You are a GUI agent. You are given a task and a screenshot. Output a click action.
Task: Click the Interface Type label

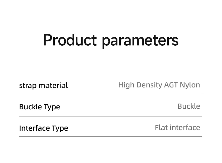[44, 128]
